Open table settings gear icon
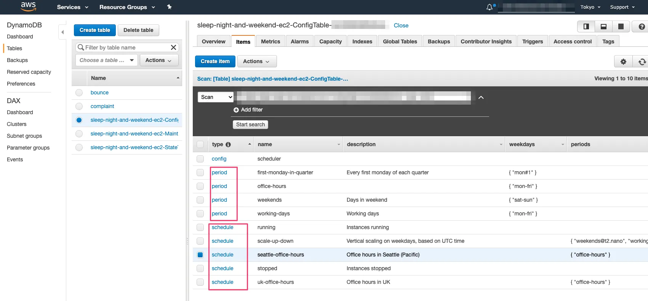The width and height of the screenshot is (648, 301). click(623, 62)
